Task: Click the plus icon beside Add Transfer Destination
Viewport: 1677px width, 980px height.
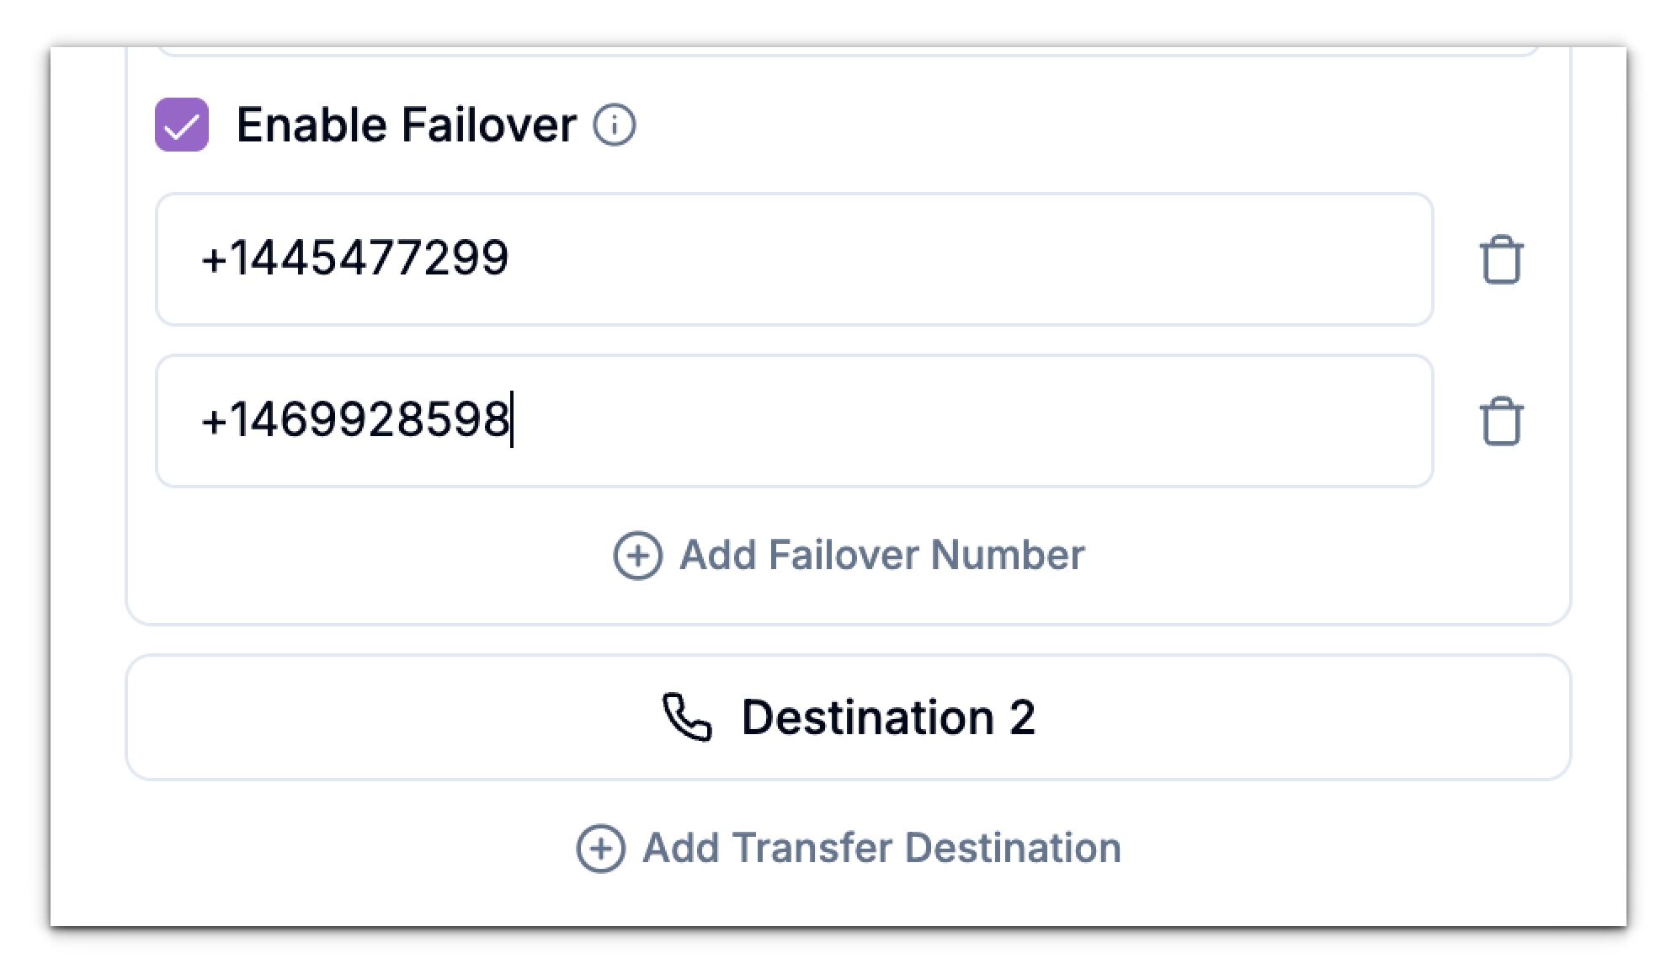Action: [x=600, y=848]
